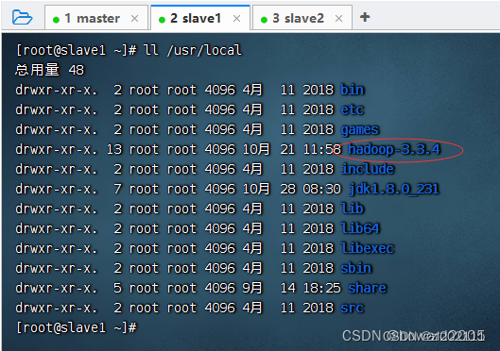Click the 'libexec' directory name

368,248
